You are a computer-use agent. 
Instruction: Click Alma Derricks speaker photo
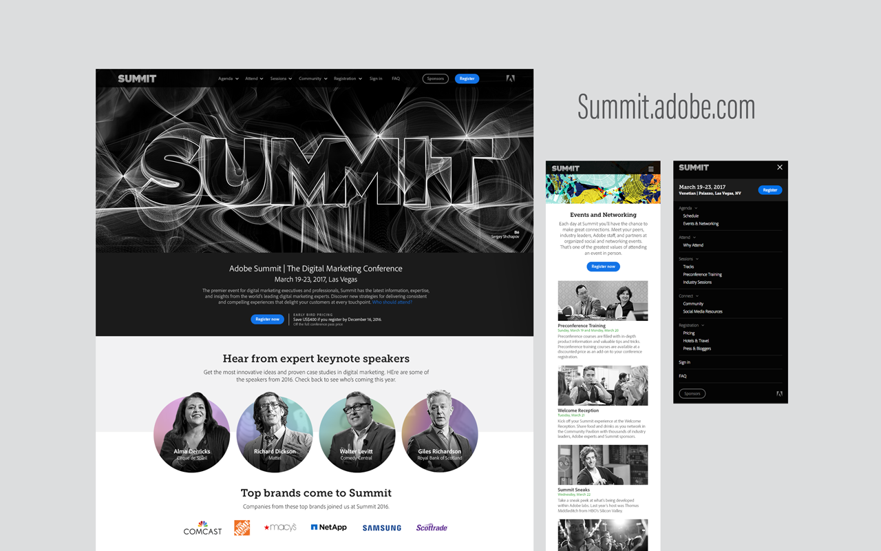coord(192,434)
